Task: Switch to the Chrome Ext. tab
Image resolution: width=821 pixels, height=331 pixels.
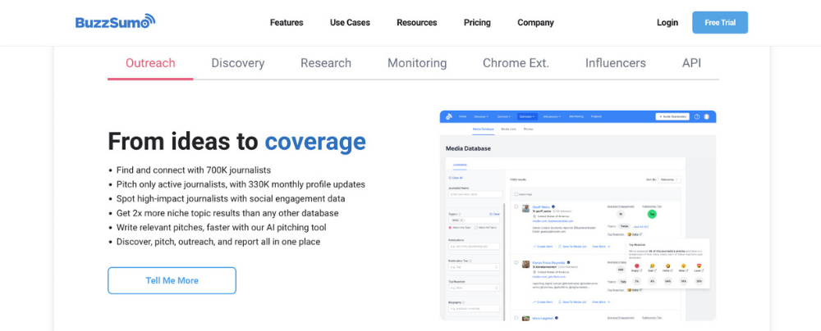Action: coord(516,63)
